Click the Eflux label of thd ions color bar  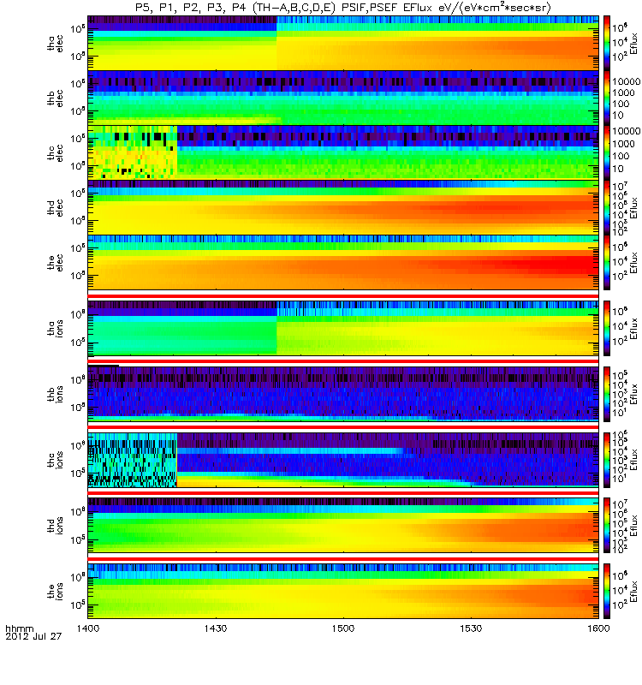[633, 526]
